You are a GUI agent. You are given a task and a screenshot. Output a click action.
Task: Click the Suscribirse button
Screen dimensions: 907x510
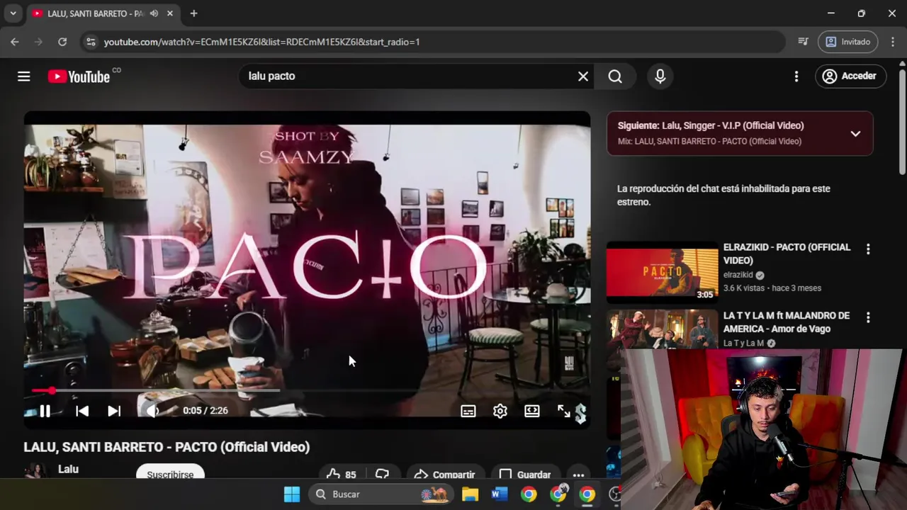[x=170, y=474]
